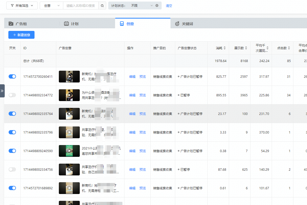Image resolution: width=307 pixels, height=205 pixels.
Task: Click the 已暂停 status for creative 1714498002334756
Action: (x=185, y=170)
